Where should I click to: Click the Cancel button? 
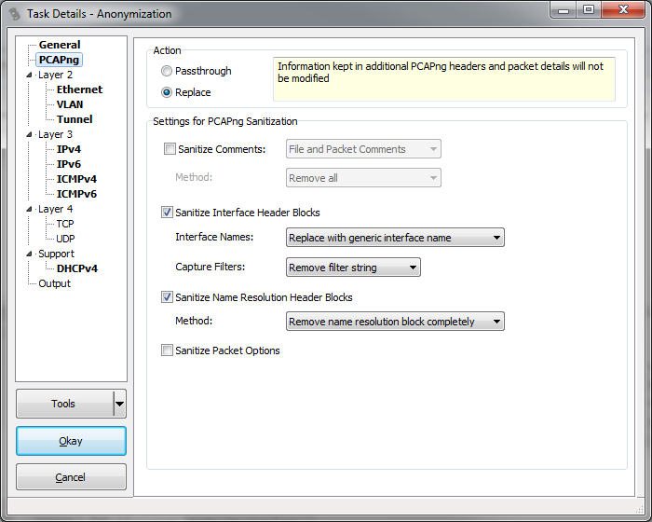(x=71, y=477)
